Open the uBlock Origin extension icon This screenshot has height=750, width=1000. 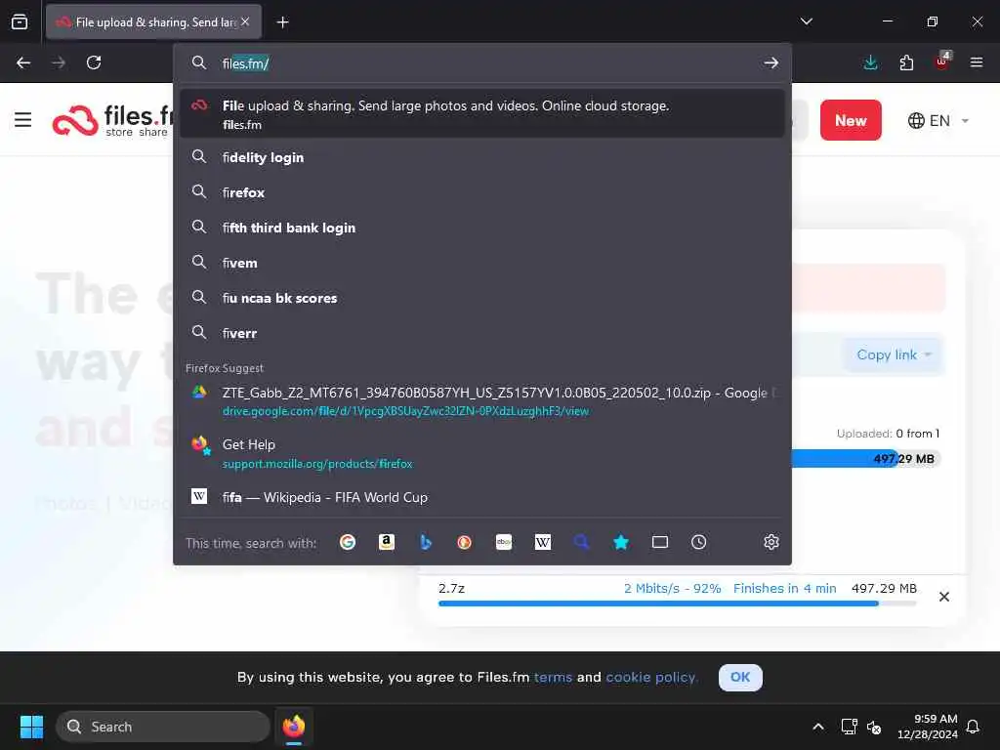(x=942, y=62)
